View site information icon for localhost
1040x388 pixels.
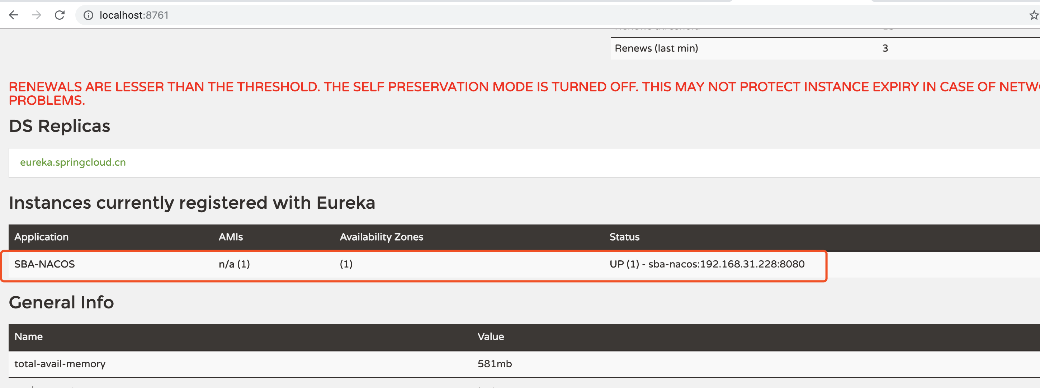(88, 15)
